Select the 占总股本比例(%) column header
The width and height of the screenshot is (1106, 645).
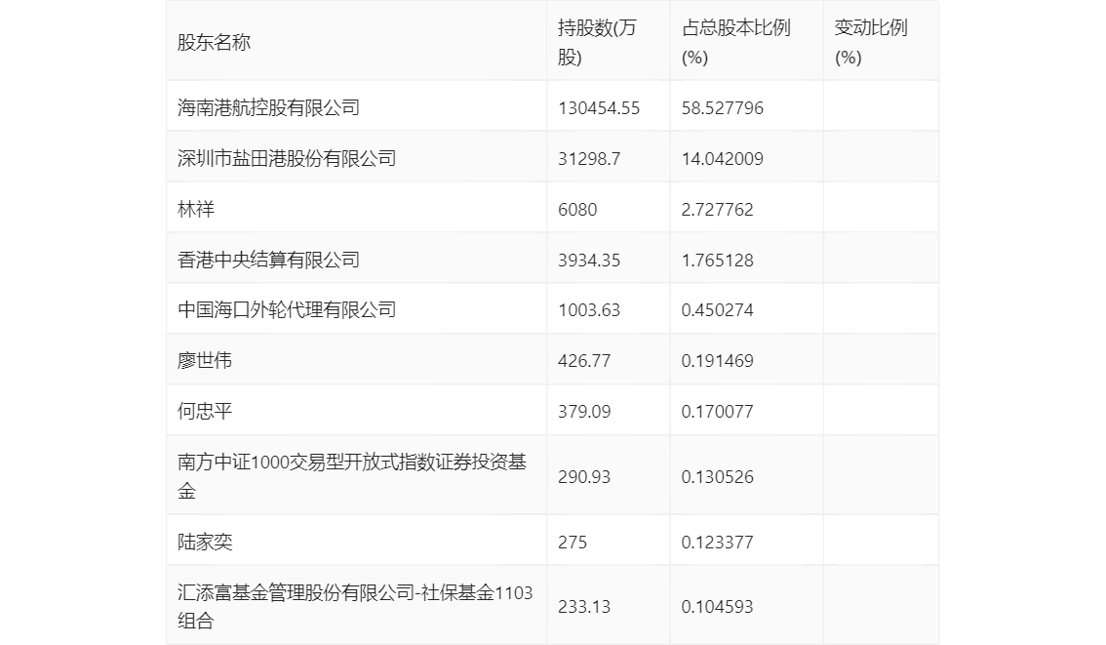coord(735,42)
